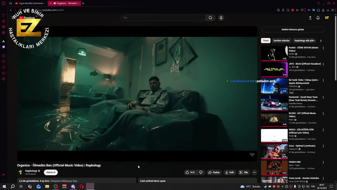Open File Explorer from taskbar
Image resolution: width=337 pixels, height=190 pixels.
click(47, 187)
